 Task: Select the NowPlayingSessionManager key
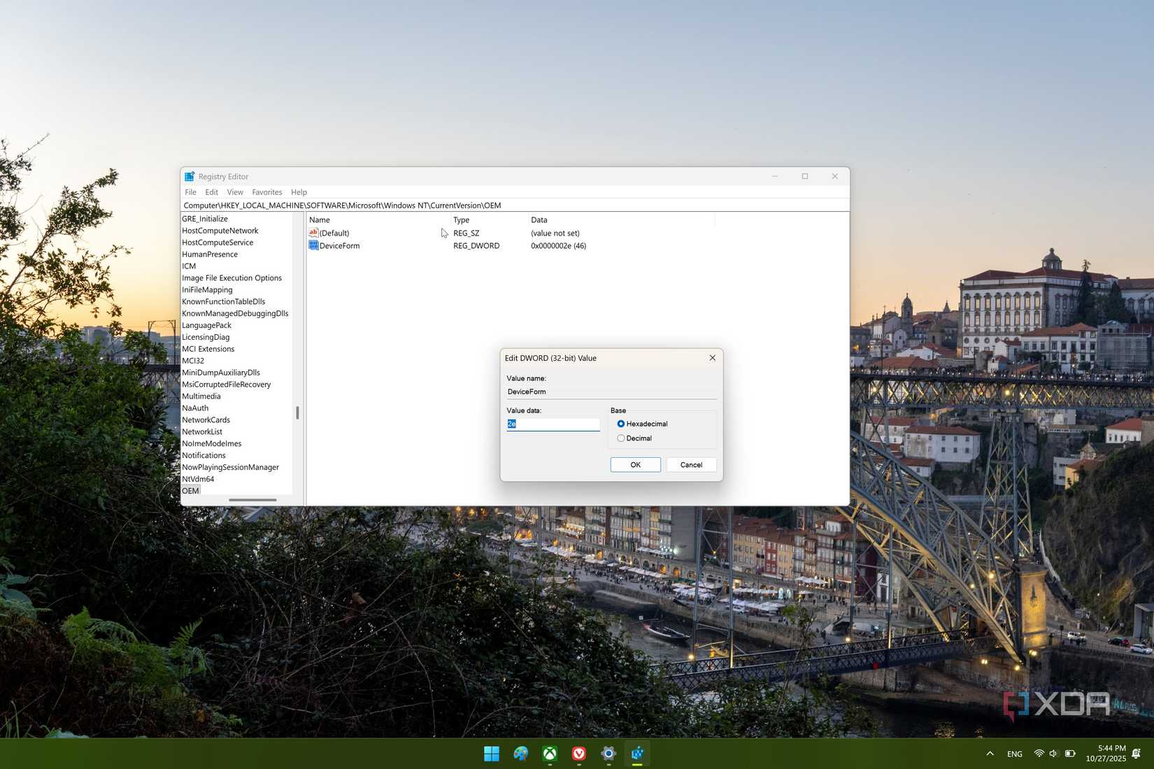(230, 468)
